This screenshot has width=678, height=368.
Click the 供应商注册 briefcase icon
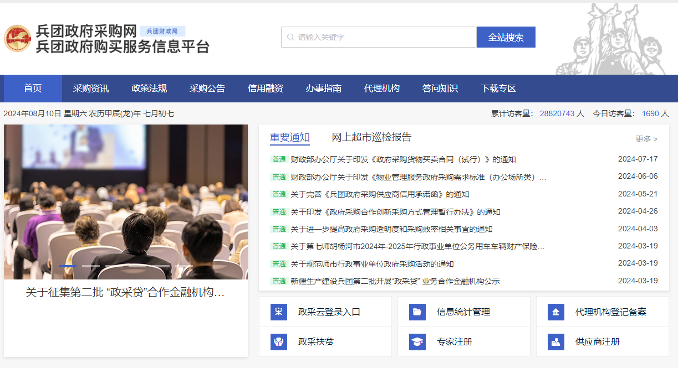point(556,341)
